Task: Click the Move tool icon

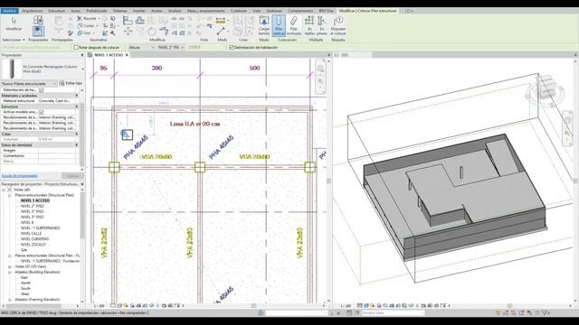Action: point(128,32)
